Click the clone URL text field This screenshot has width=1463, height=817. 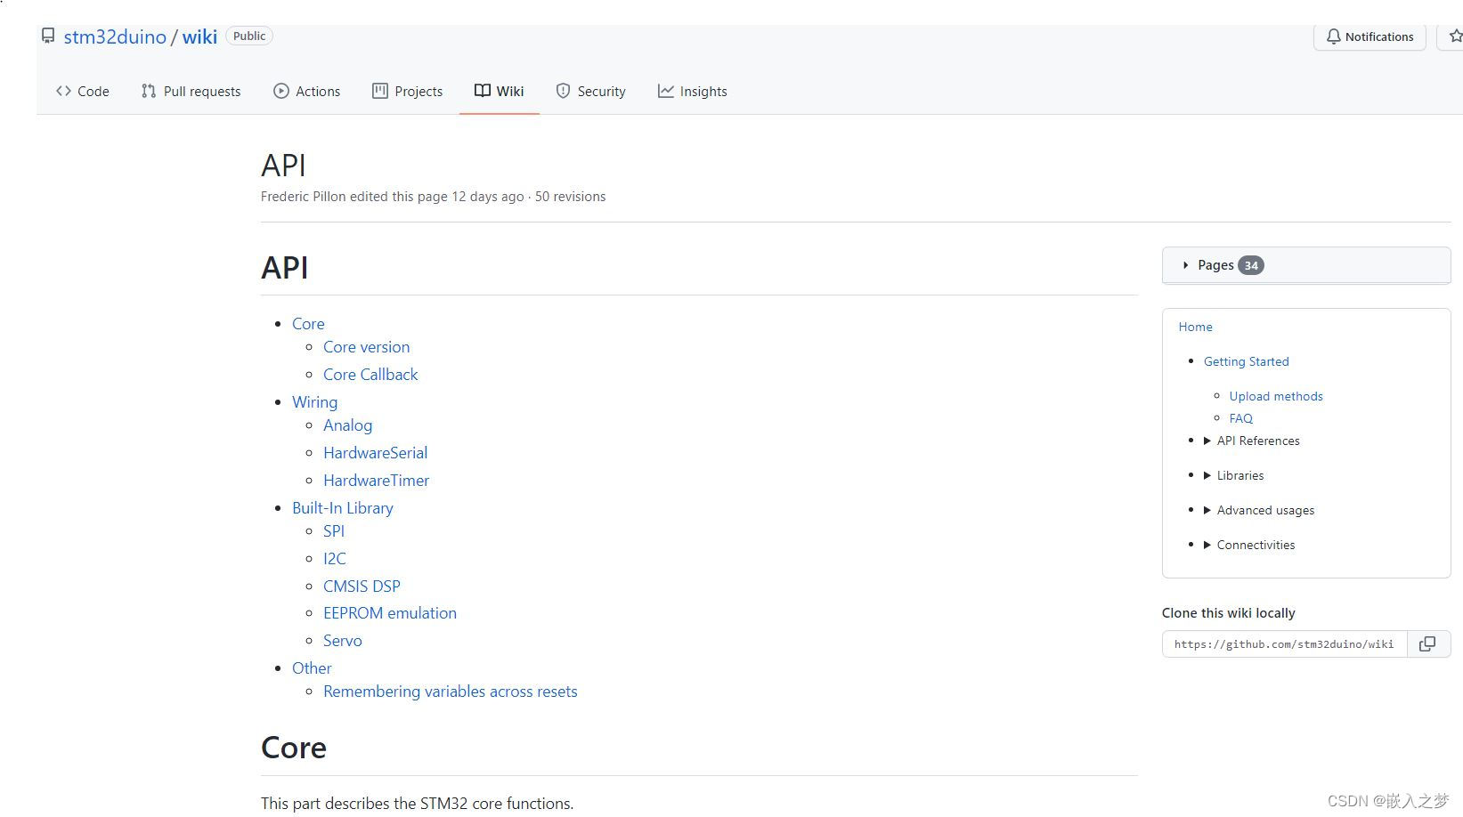pos(1284,643)
